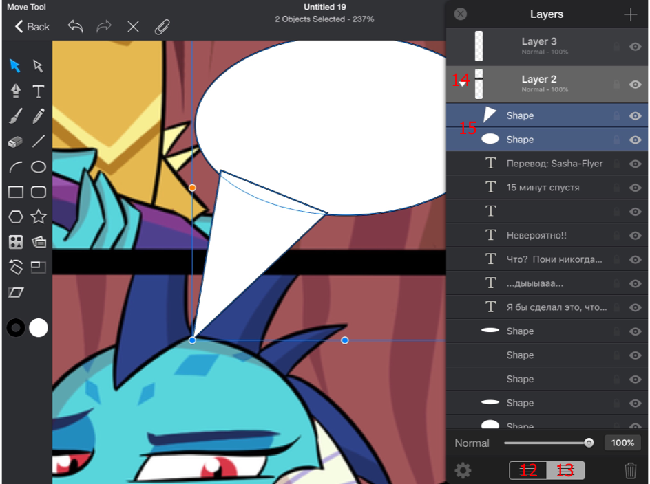Select the Rotate tool
The image size is (650, 484).
(16, 267)
